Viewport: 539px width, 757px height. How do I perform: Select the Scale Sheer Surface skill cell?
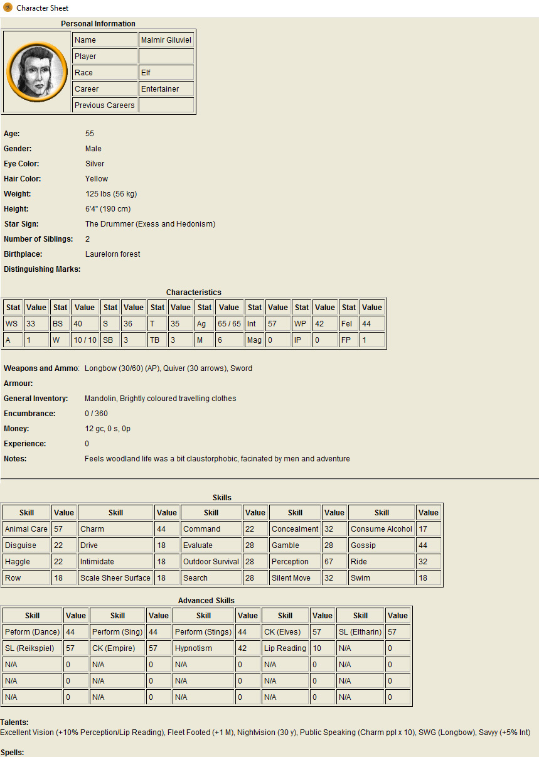115,578
